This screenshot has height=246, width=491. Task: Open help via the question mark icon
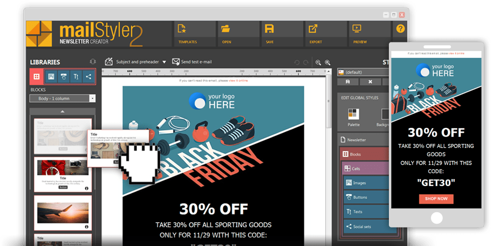click(400, 29)
